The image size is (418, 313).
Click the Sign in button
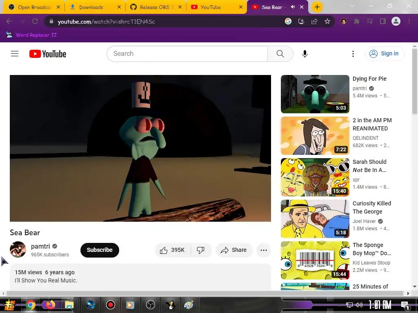(x=384, y=53)
